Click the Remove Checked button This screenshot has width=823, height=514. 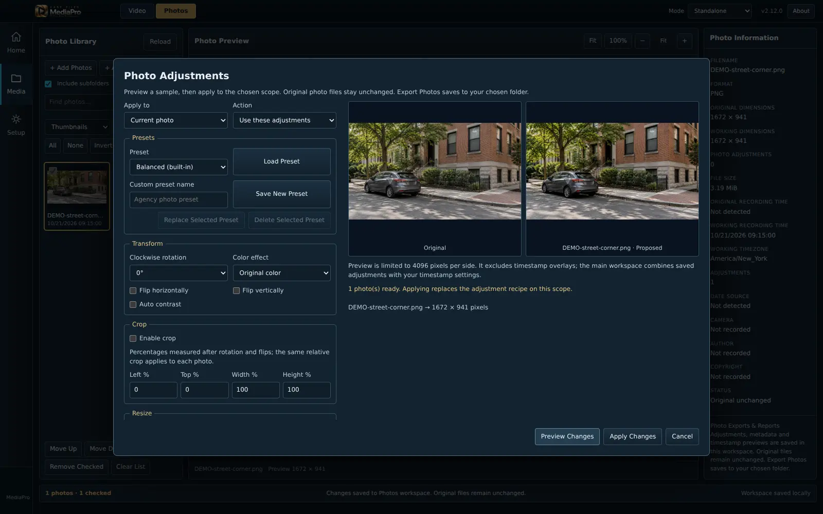click(x=77, y=467)
